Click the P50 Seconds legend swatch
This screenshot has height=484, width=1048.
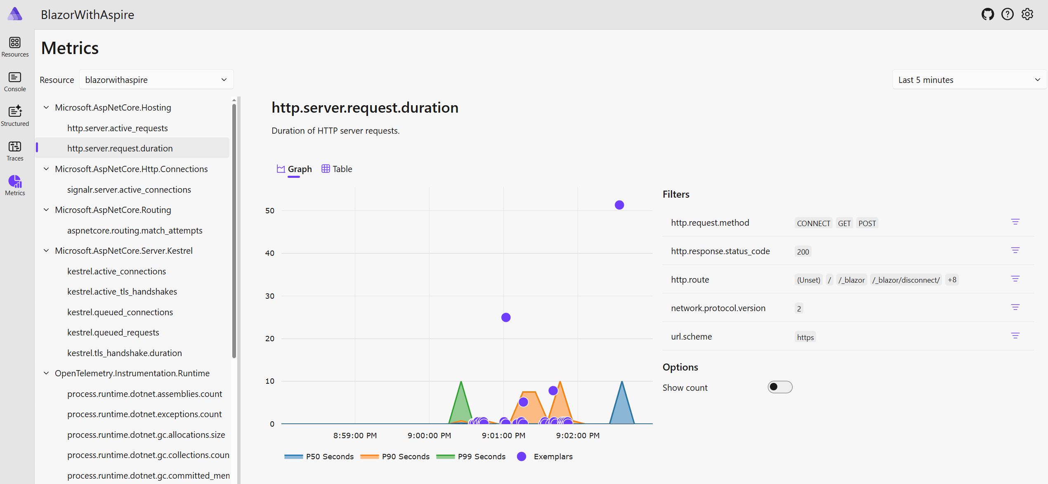pyautogui.click(x=294, y=456)
